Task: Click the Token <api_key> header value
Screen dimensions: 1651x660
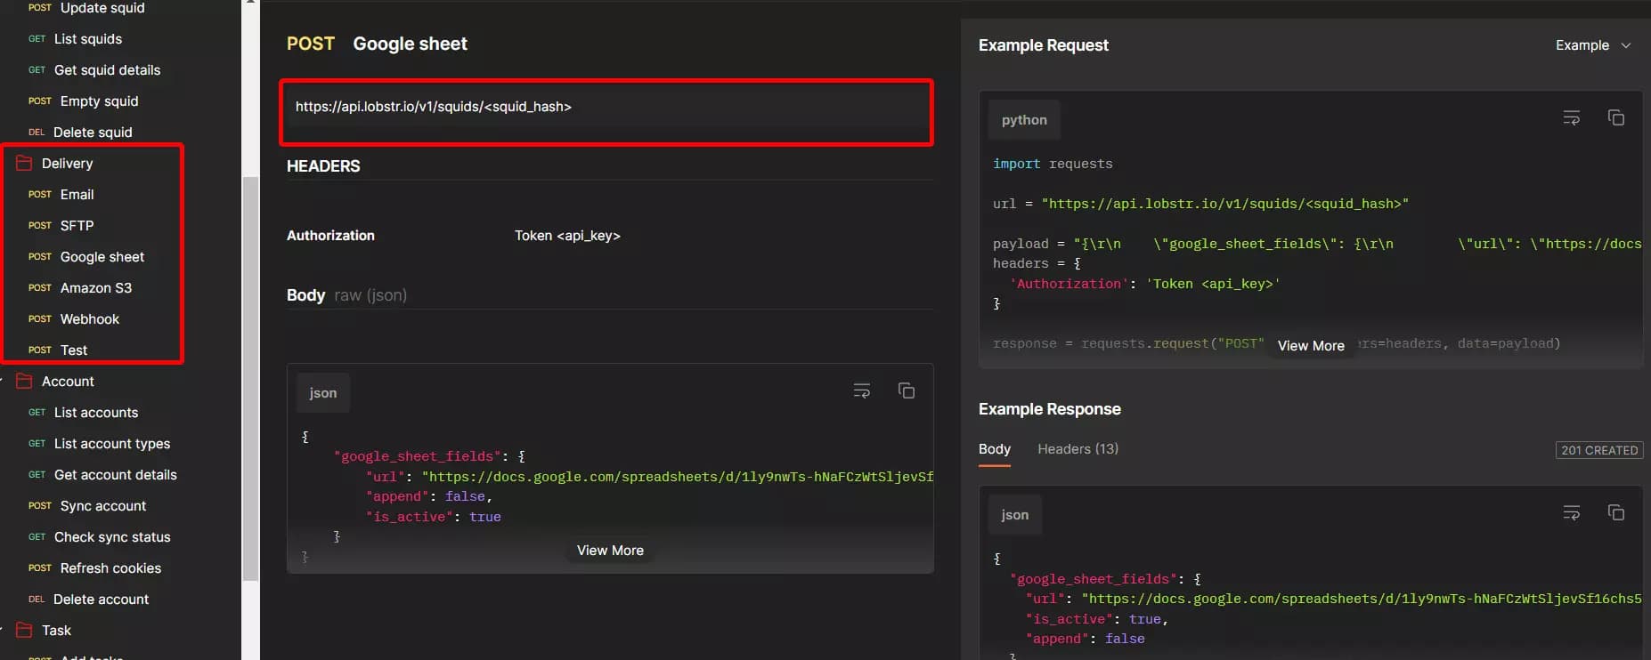Action: [x=567, y=236]
